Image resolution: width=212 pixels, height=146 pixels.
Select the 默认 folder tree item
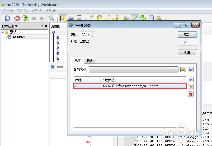point(13,32)
